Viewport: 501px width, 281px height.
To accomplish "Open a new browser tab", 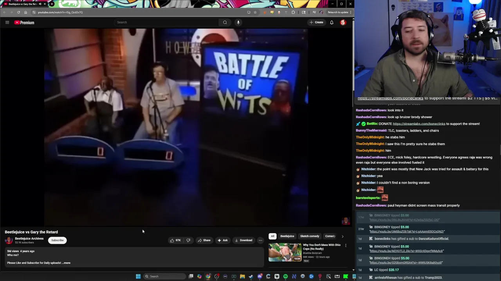I will tap(52, 4).
